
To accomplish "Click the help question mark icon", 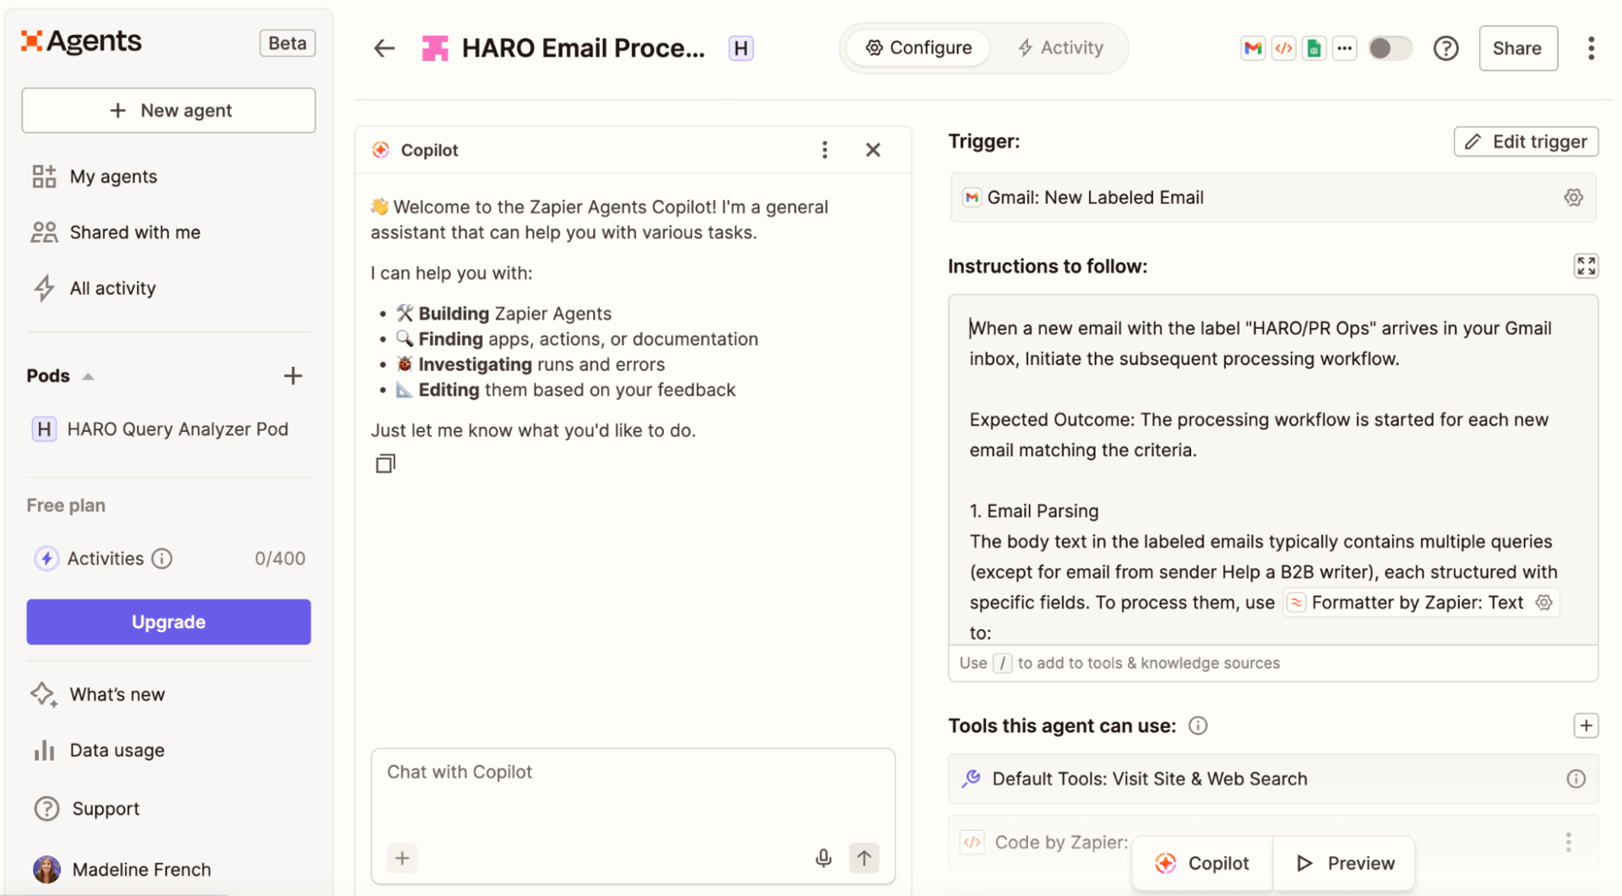I will (x=1445, y=48).
